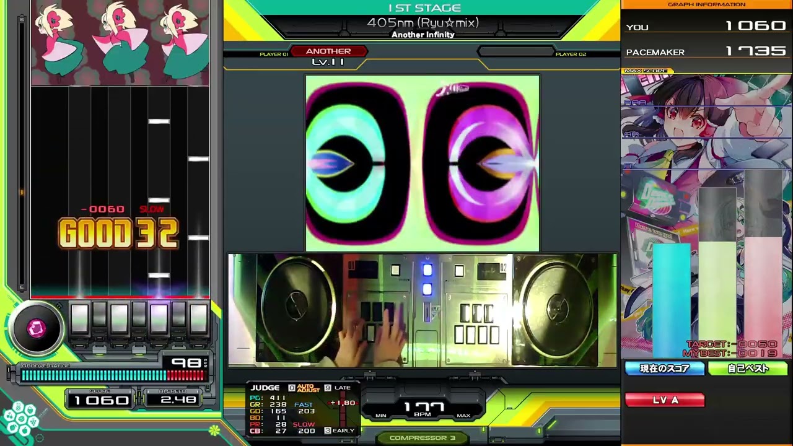
Task: Click the SCORE 1060 counter under gauge
Action: (x=101, y=400)
